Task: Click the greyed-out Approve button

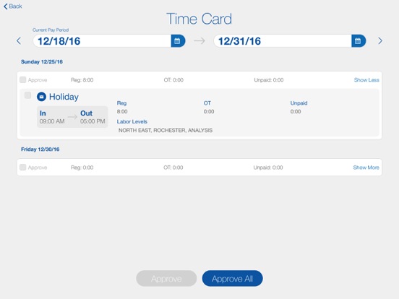Action: (x=166, y=278)
